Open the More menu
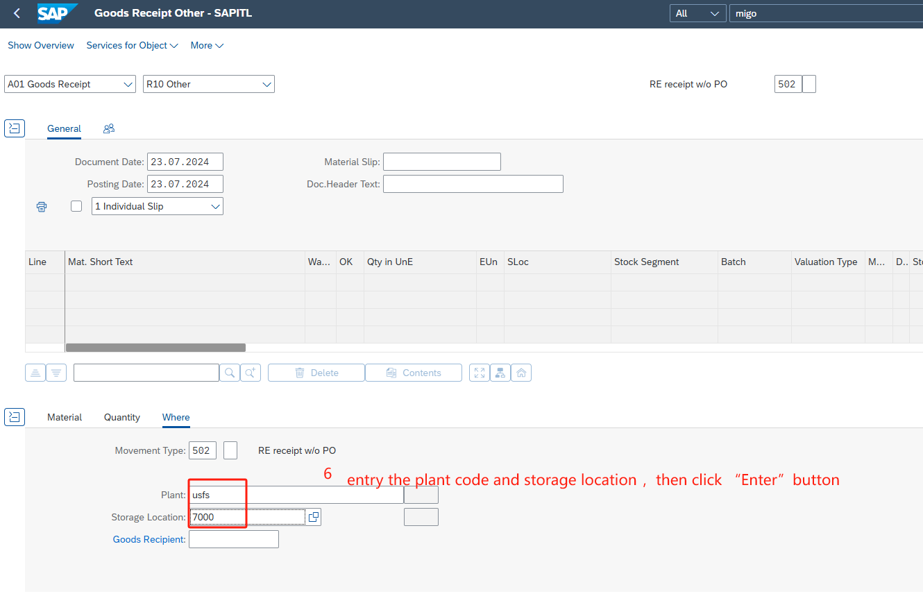Viewport: 923px width, 594px height. click(207, 45)
